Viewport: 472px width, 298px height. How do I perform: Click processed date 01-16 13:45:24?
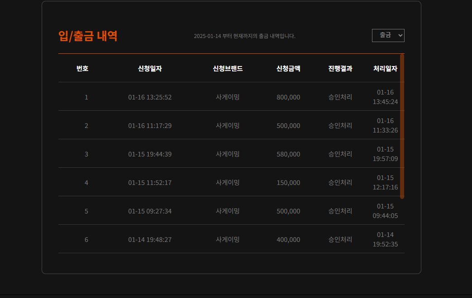385,97
